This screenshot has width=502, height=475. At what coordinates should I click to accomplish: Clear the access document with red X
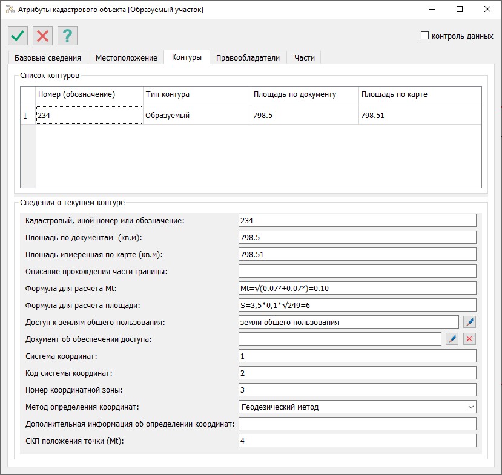pyautogui.click(x=469, y=339)
